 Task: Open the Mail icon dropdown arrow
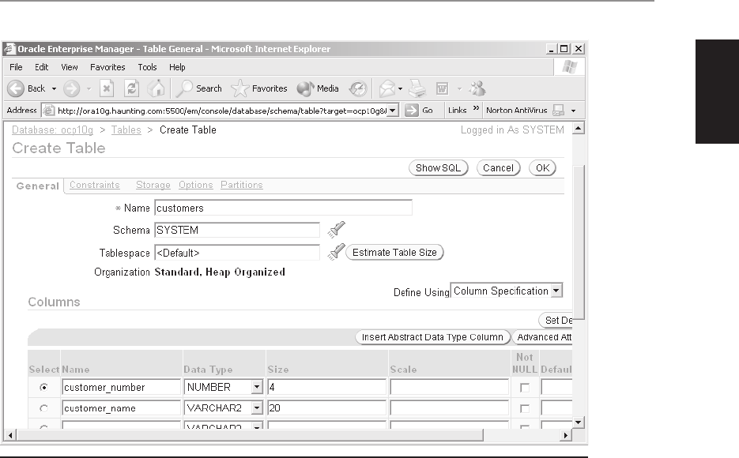(400, 88)
